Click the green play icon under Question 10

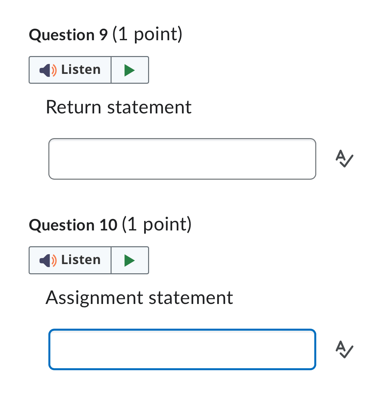130,260
